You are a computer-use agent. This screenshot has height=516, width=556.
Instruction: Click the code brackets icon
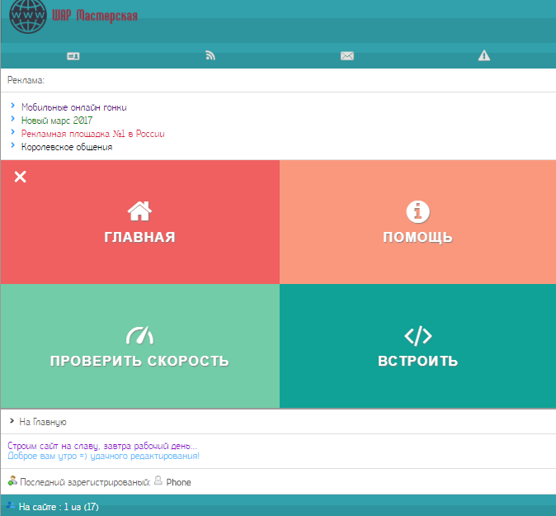418,334
